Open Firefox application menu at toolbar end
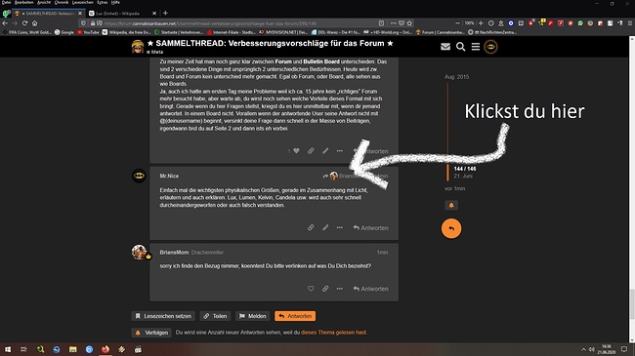The image size is (635, 356). (x=629, y=23)
